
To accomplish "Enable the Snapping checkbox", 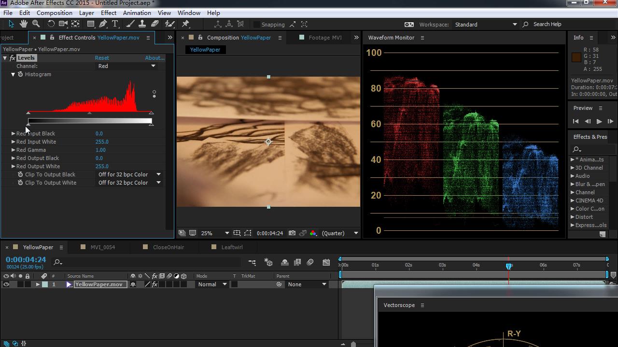I will pos(257,25).
